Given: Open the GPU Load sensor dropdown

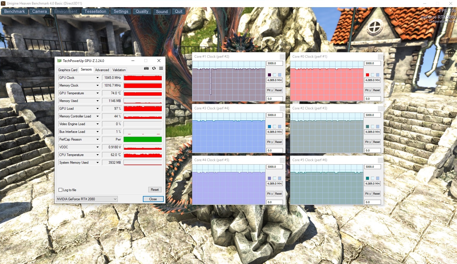Looking at the screenshot, I should pyautogui.click(x=97, y=109).
